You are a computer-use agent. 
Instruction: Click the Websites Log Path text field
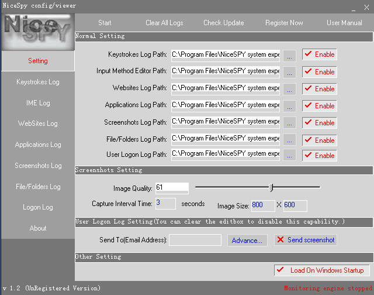coord(226,88)
